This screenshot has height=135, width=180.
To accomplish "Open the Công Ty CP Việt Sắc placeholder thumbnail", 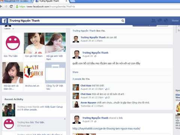I will pos(55,73).
